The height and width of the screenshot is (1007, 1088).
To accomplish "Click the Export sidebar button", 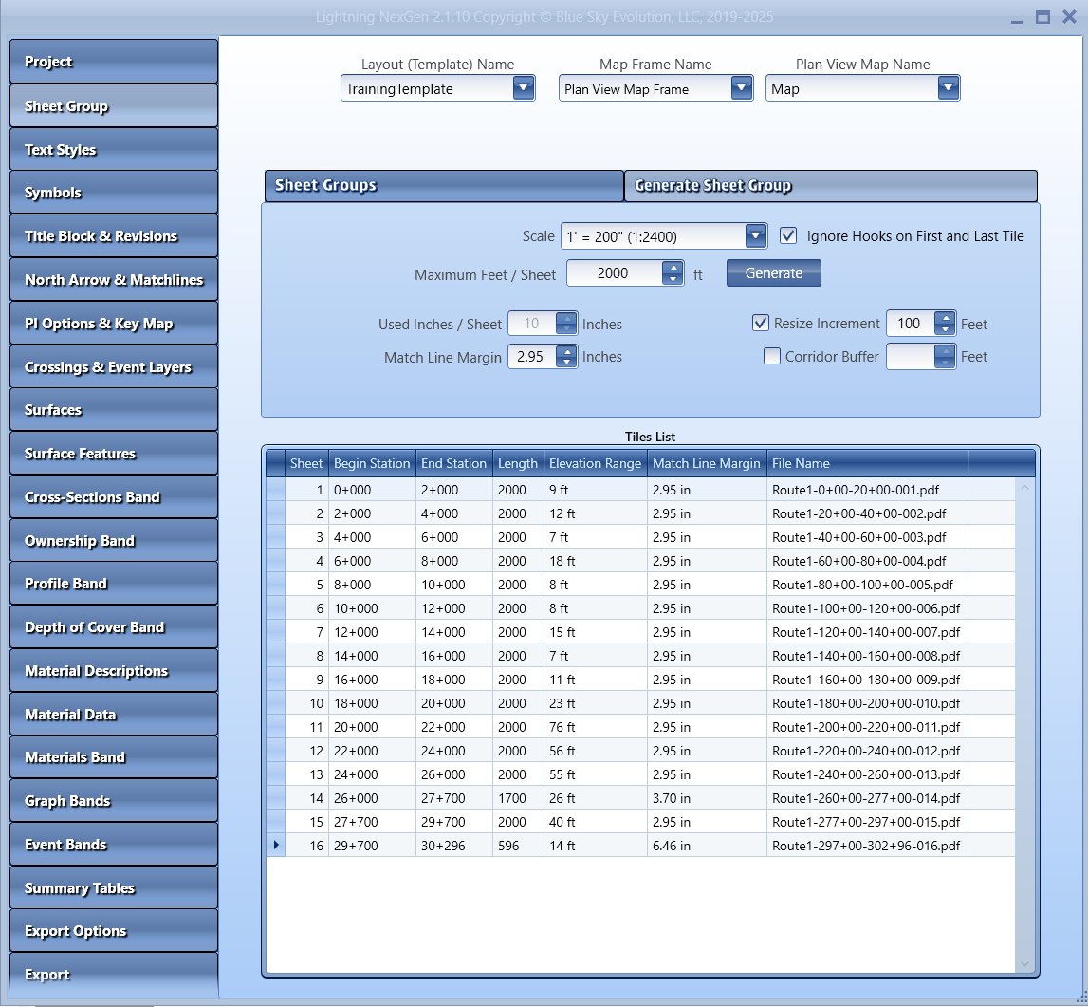I will click(x=114, y=975).
